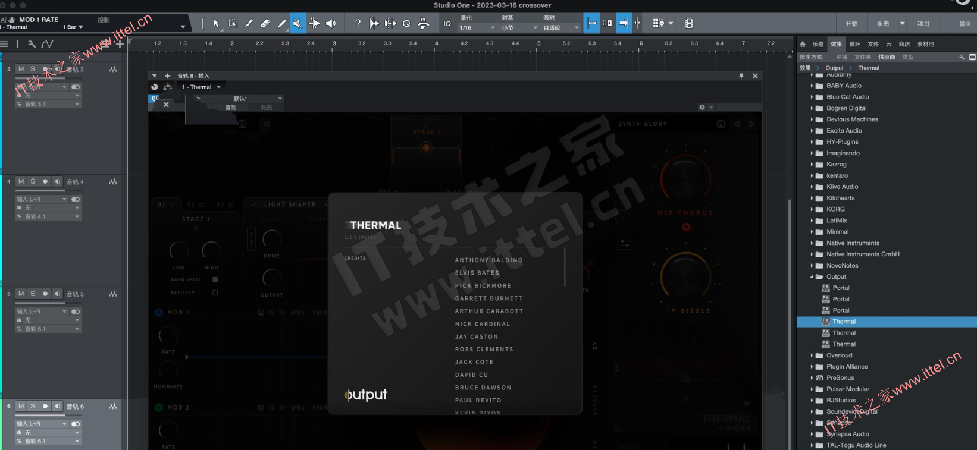Add an insert with the plus icon
The image size is (977, 450).
click(168, 76)
